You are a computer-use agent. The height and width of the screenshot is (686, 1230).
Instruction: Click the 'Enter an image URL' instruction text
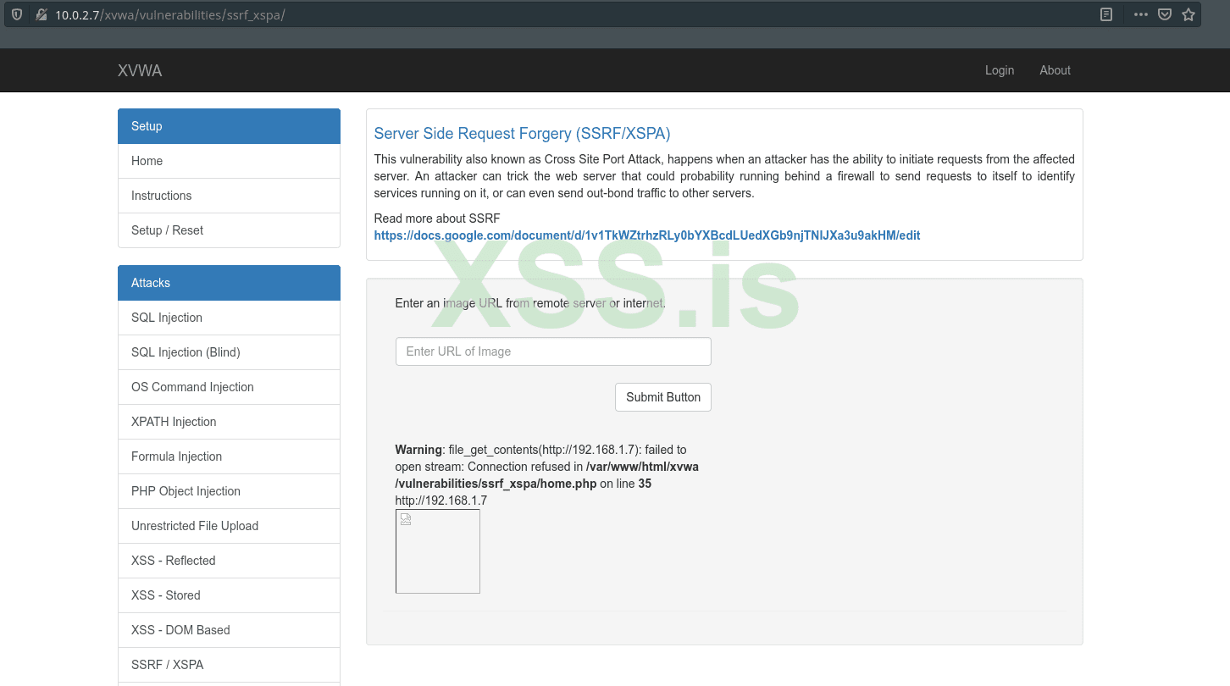coord(530,303)
